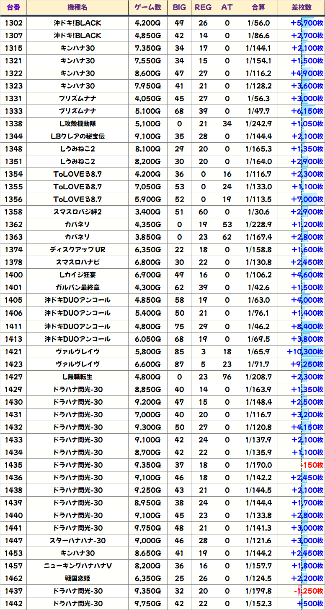Select machine number 1421 cell
This screenshot has width=325, height=610.
click(13, 351)
